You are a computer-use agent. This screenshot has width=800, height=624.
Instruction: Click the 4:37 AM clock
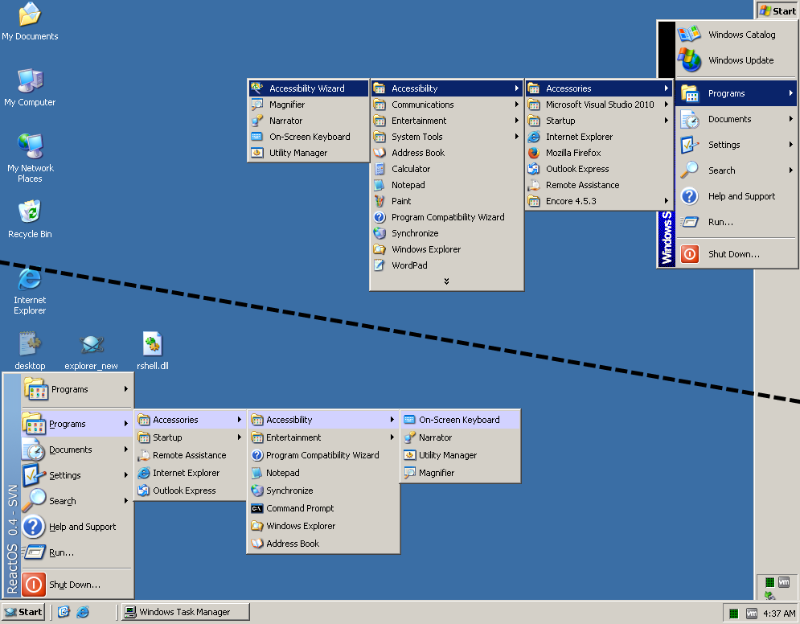click(779, 614)
